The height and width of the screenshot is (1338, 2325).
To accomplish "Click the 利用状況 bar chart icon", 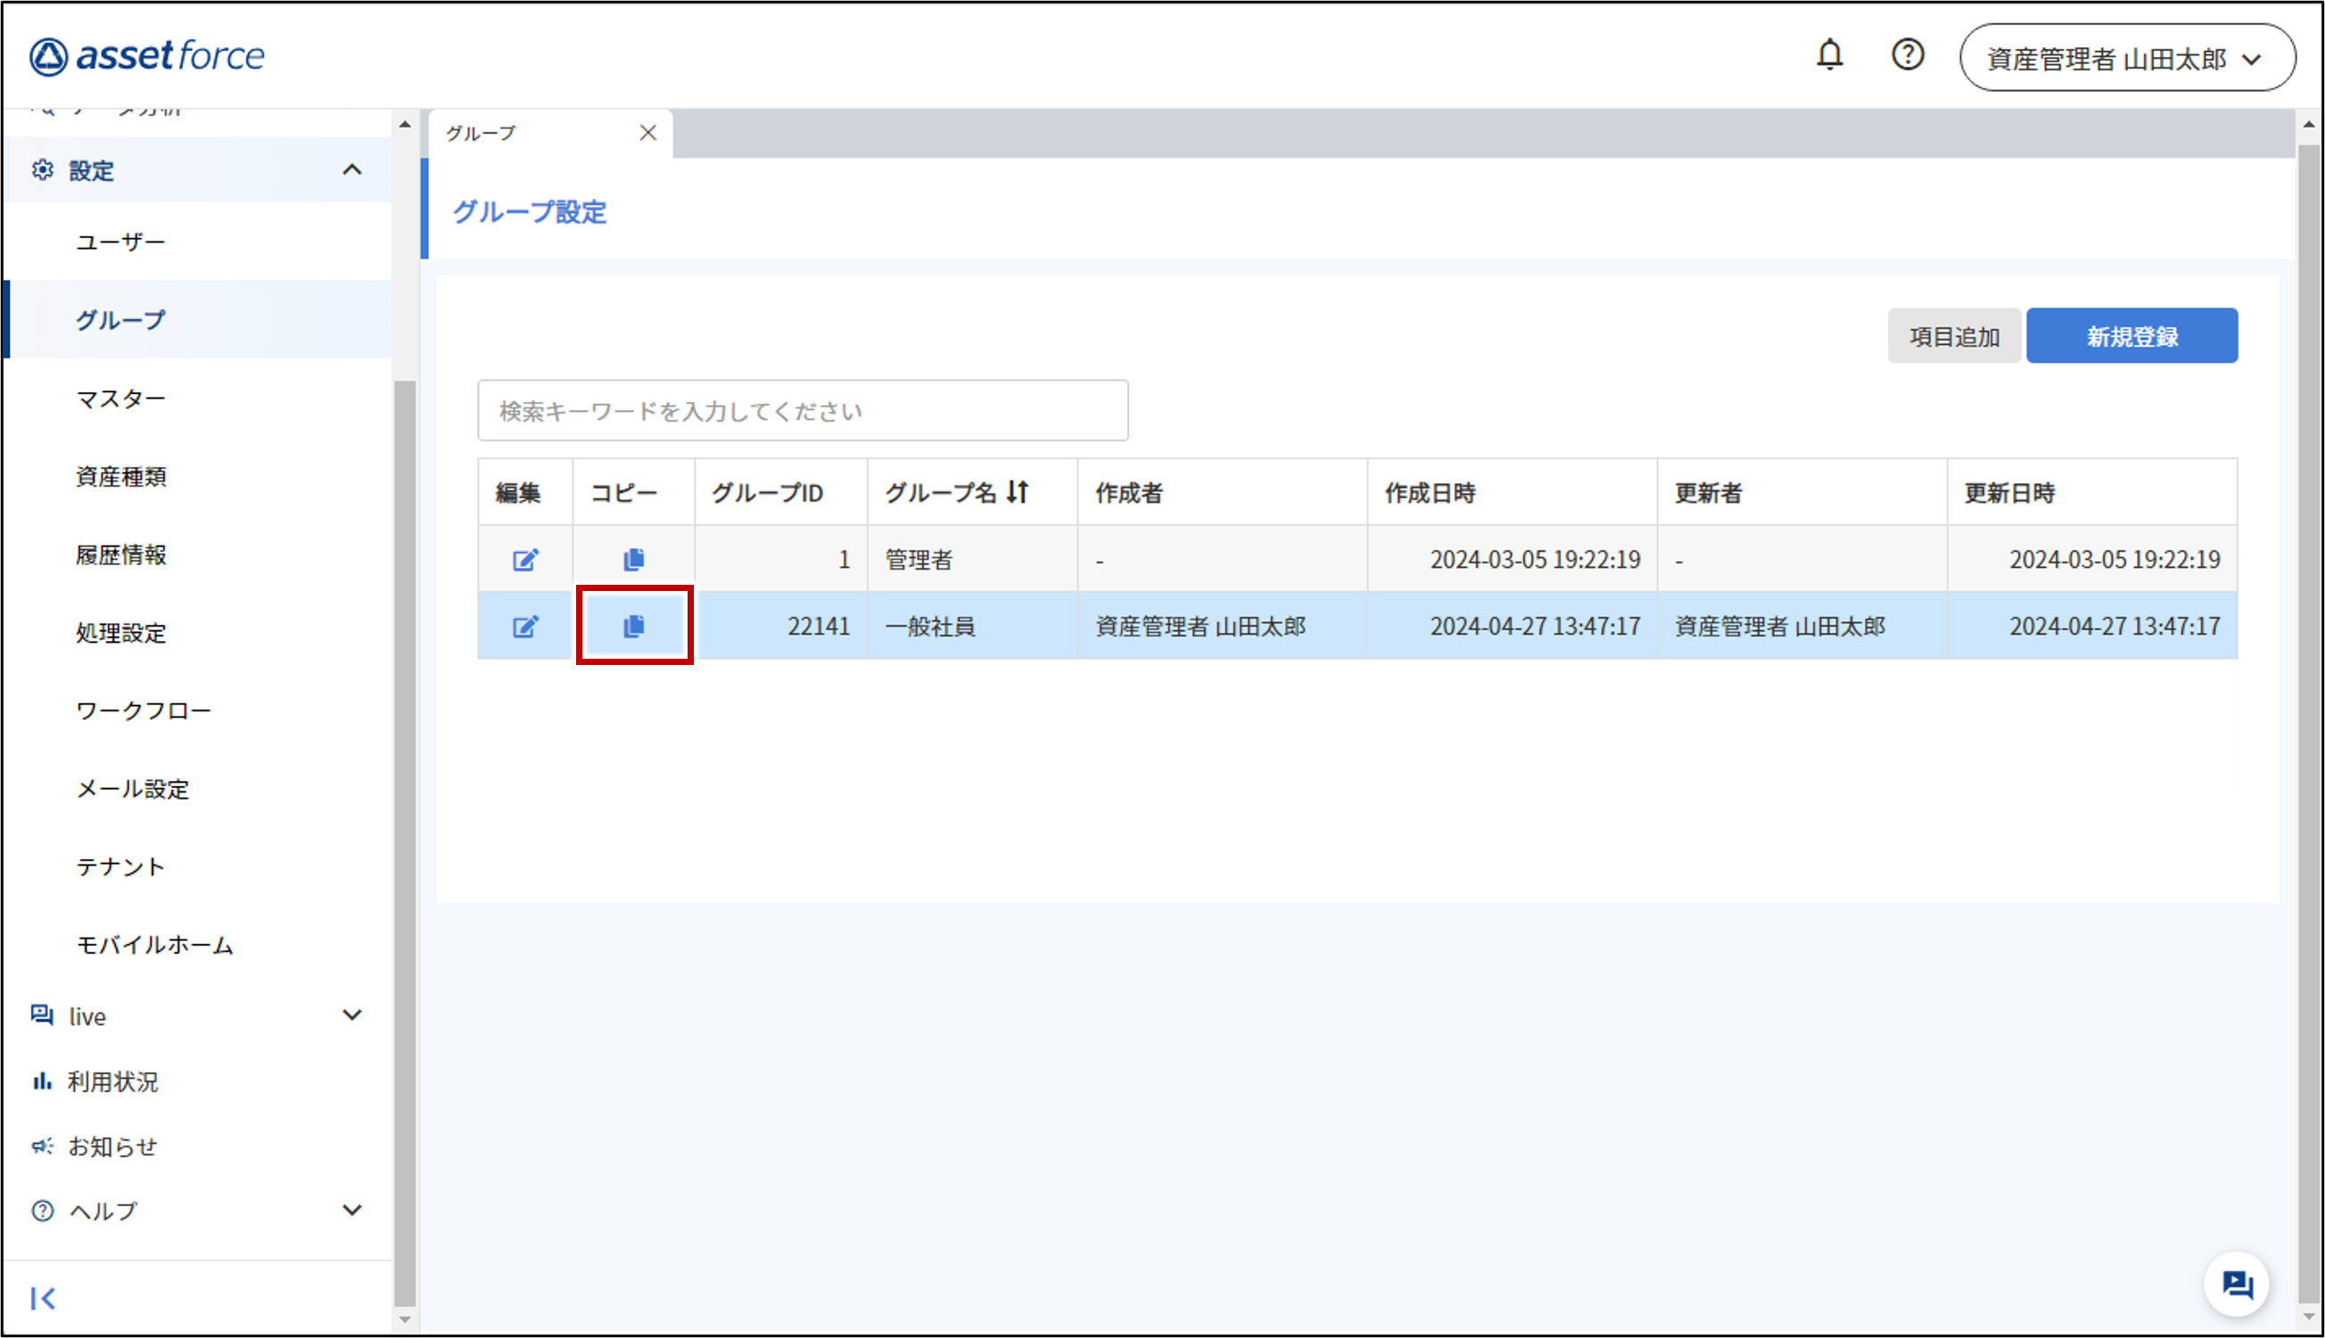I will 42,1080.
